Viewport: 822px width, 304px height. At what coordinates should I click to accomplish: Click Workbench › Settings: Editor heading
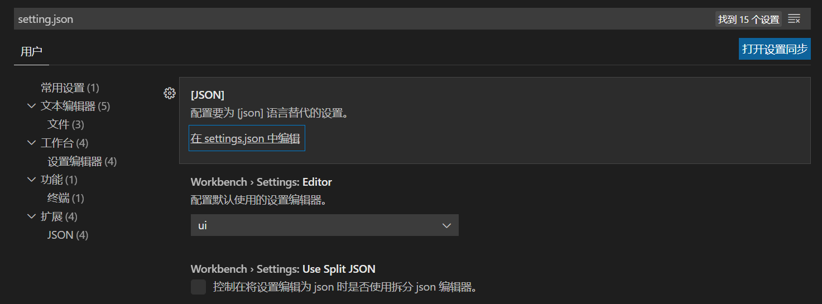[x=261, y=182]
